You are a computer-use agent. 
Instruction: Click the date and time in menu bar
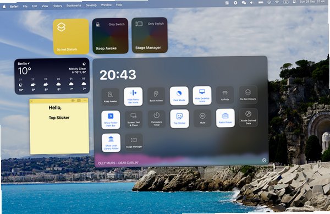[x=312, y=2]
